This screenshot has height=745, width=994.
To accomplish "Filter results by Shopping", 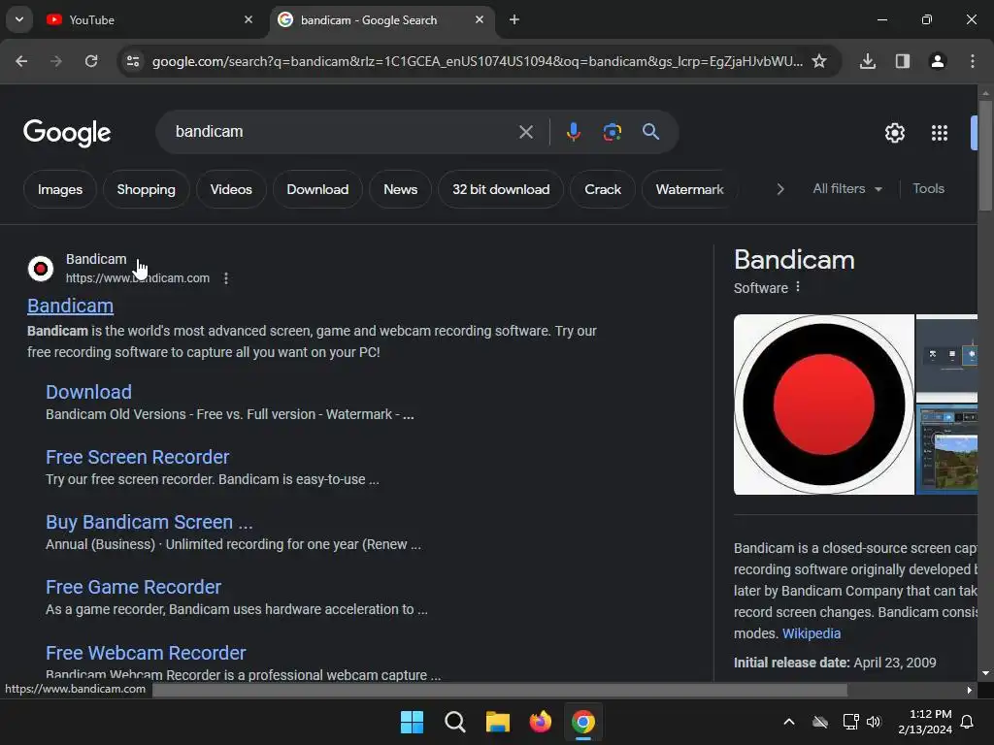I will point(146,189).
